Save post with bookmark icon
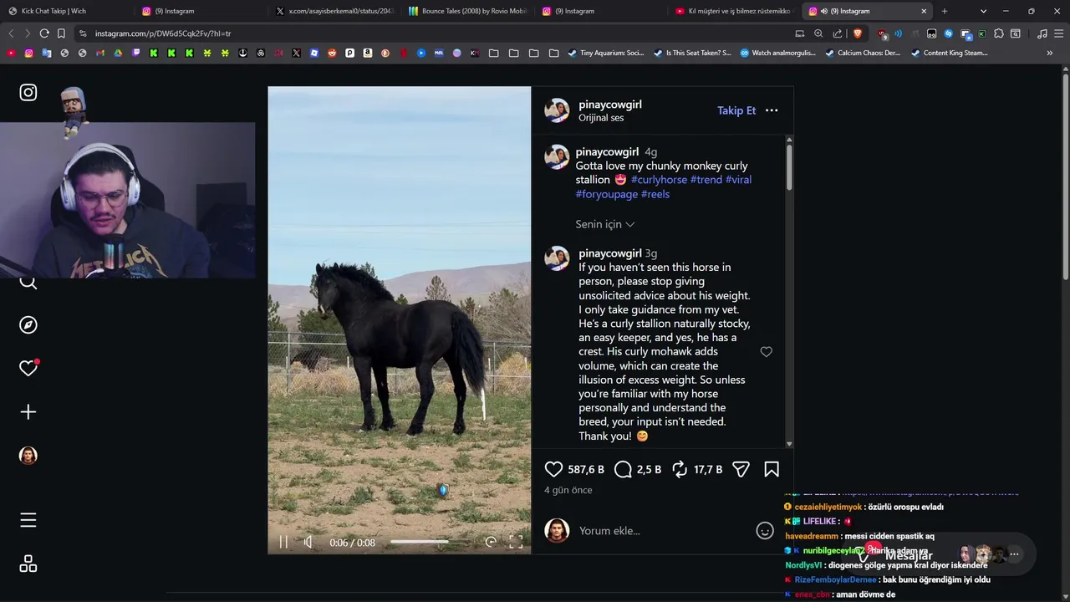 click(772, 470)
